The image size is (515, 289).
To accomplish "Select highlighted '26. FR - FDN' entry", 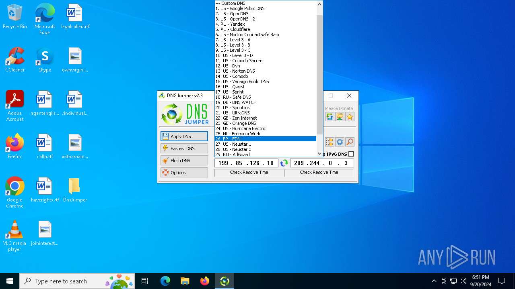I will [x=266, y=139].
